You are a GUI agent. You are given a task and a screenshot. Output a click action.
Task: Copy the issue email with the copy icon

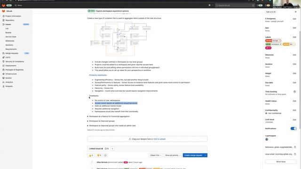click(295, 154)
